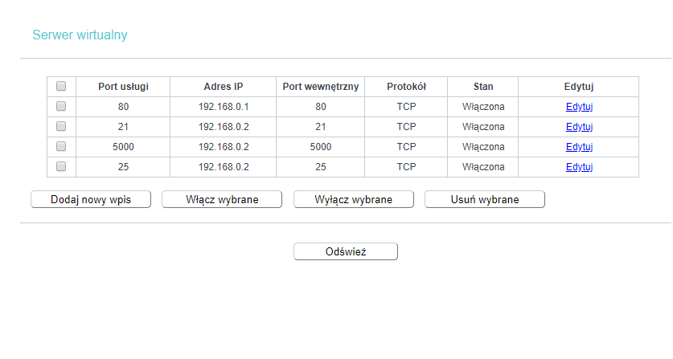Viewport: 673px width, 359px height.
Task: Mark the checkbox for port 5000 row
Action: (61, 146)
